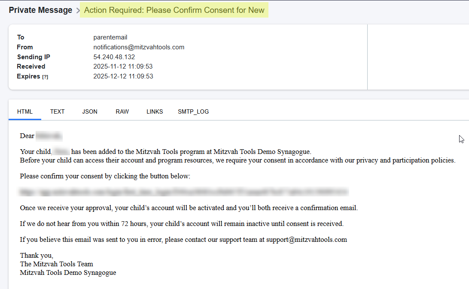
Task: Switch to the HTML tab
Action: pyautogui.click(x=25, y=111)
